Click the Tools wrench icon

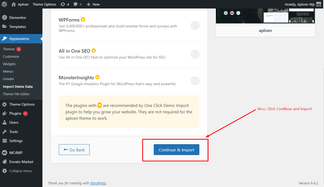coord(5,132)
